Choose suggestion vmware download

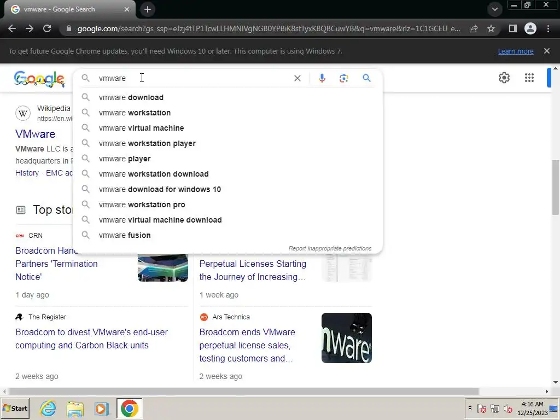[x=227, y=97]
